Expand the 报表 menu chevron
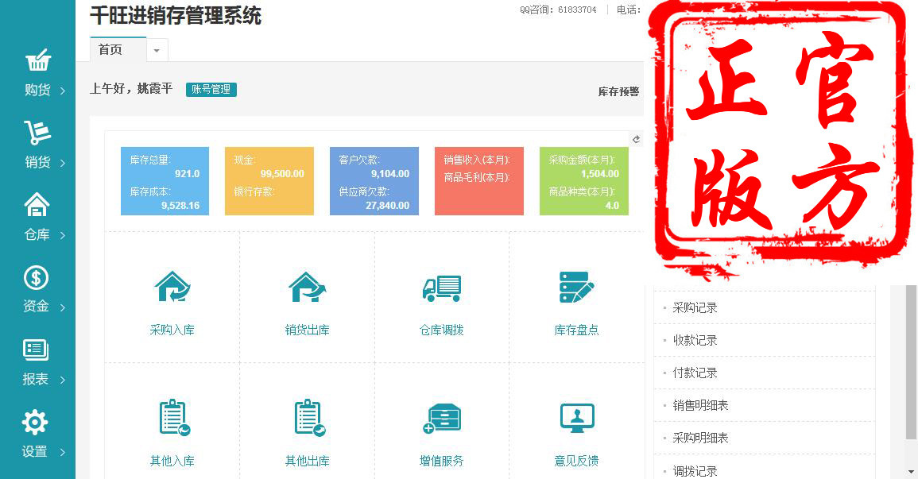918x479 pixels. click(x=63, y=380)
